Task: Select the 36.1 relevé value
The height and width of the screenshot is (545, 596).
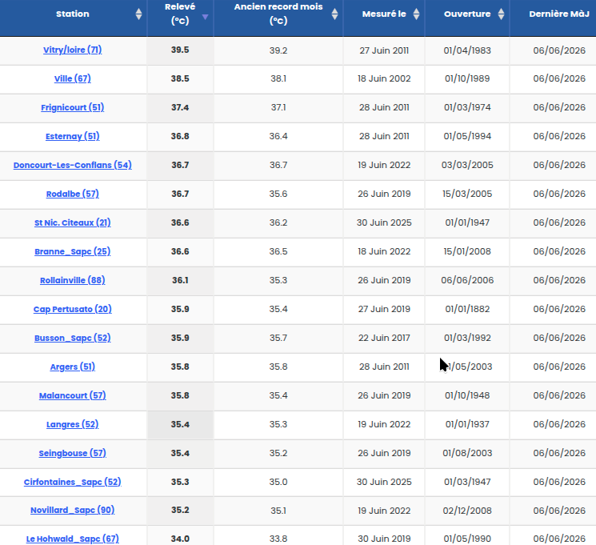Action: [180, 280]
